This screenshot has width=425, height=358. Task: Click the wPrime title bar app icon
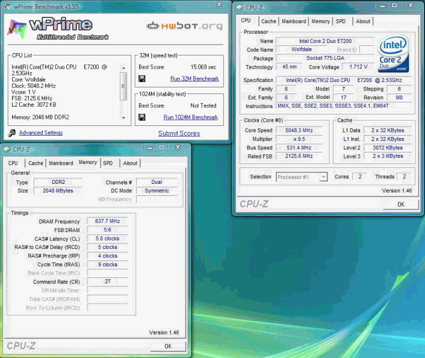(8, 6)
